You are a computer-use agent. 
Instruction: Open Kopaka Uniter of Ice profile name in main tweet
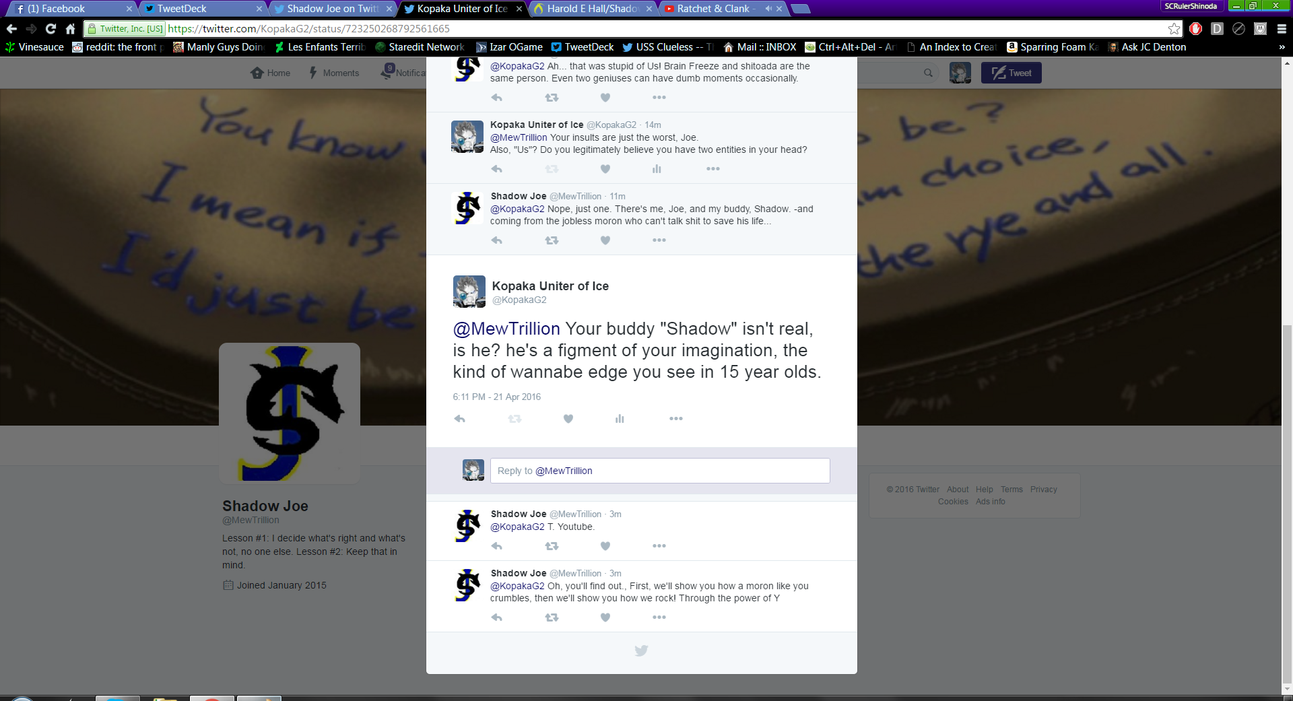550,286
